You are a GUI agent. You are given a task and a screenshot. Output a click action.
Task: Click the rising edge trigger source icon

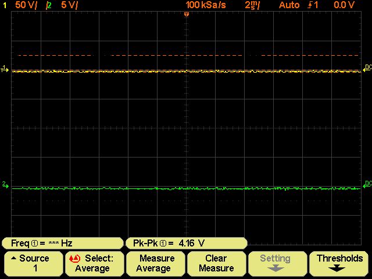coord(313,5)
